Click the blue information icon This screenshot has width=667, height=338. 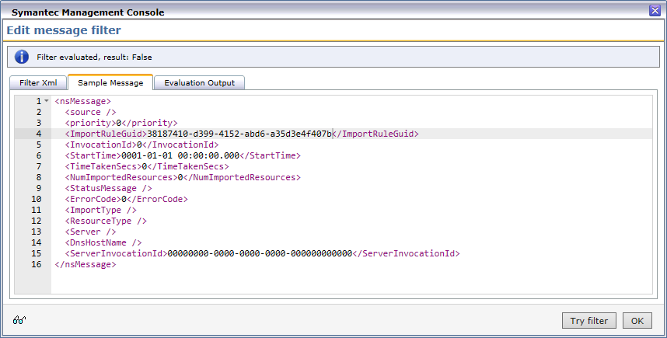pos(22,57)
